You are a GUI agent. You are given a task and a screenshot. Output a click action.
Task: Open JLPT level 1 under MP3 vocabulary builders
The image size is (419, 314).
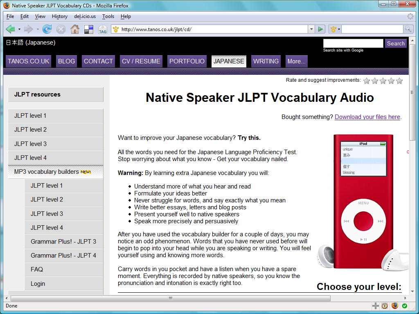pos(64,186)
